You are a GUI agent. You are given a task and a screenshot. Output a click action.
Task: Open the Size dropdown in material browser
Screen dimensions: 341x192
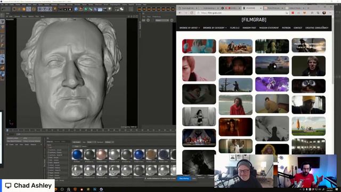tap(91, 142)
